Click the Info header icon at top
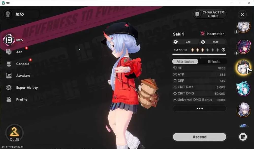 pyautogui.click(x=8, y=14)
